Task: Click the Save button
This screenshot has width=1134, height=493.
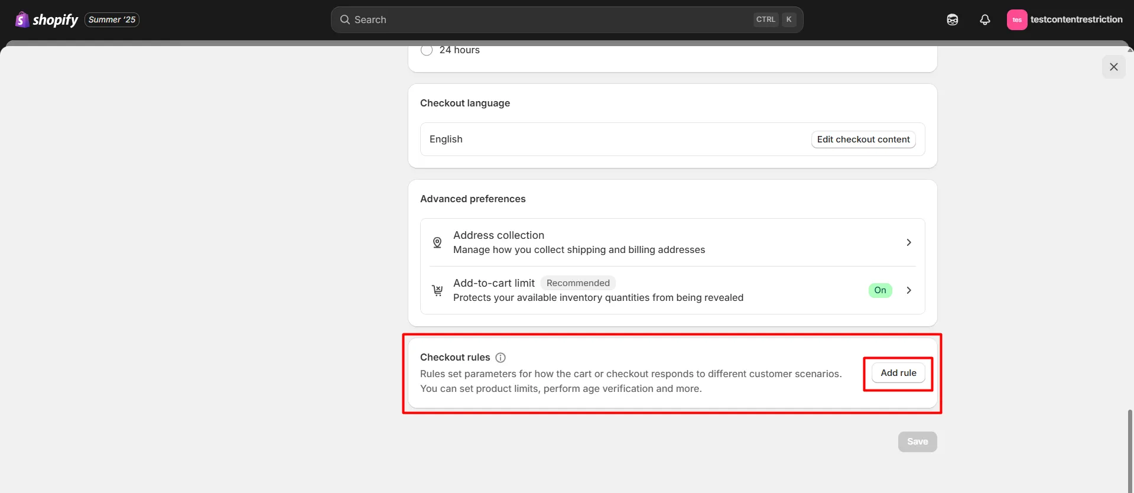Action: click(918, 442)
